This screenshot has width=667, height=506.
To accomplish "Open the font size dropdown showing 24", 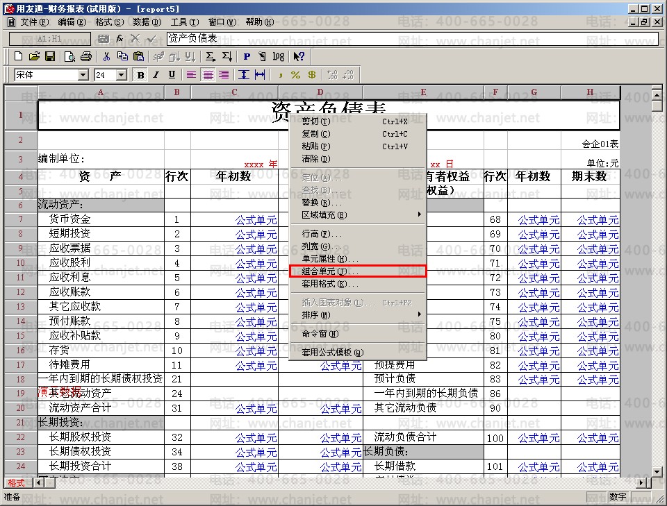I will tap(121, 75).
